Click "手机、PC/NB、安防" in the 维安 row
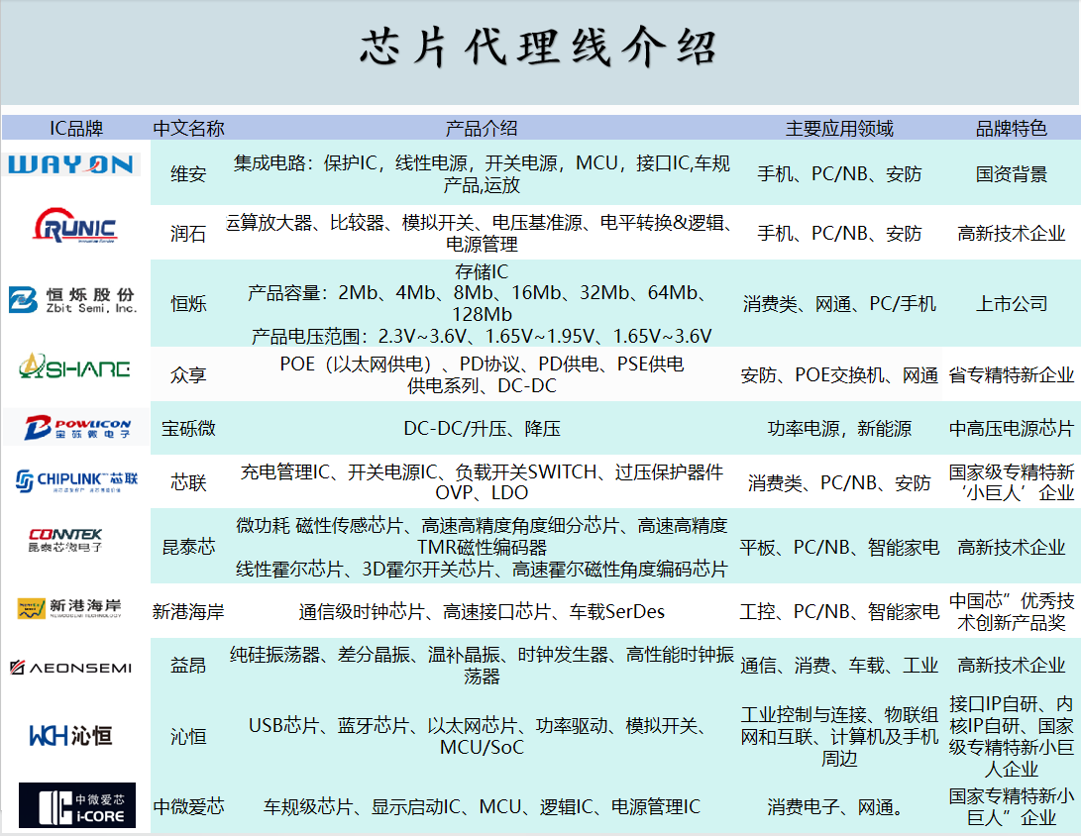Screen dimensions: 1081x836 tap(839, 174)
